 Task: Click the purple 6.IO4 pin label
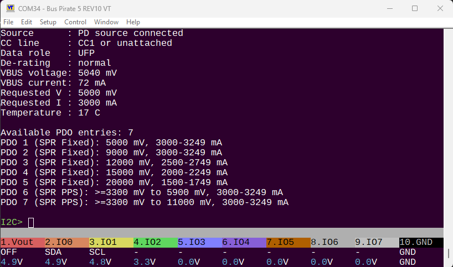click(244, 242)
